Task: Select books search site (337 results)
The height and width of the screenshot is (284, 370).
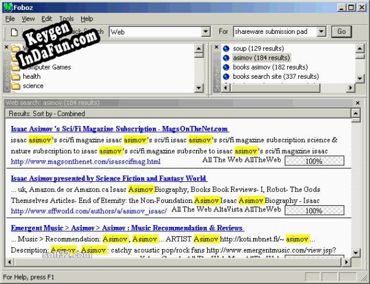Action: tap(276, 76)
